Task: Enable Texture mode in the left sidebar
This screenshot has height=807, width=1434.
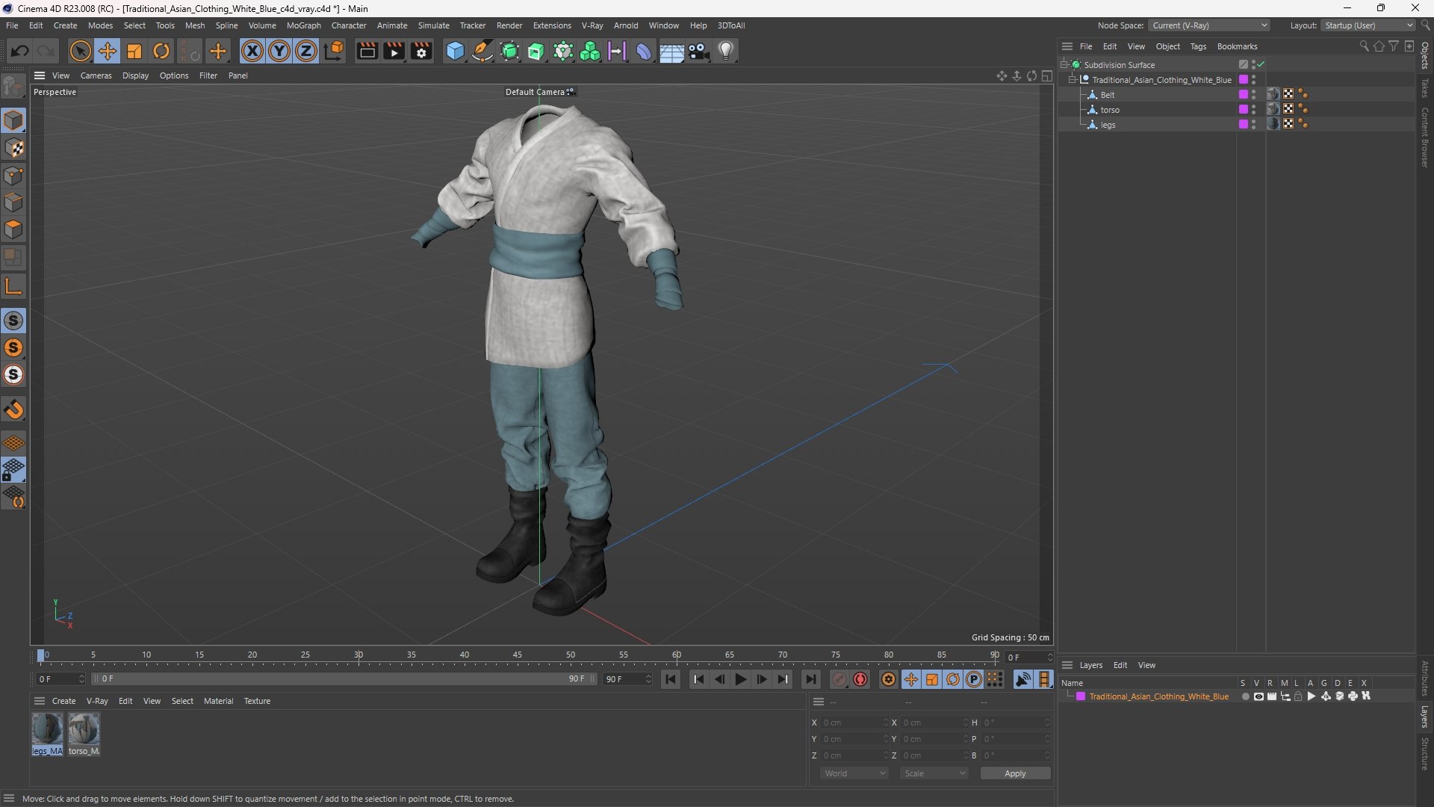Action: pos(13,148)
